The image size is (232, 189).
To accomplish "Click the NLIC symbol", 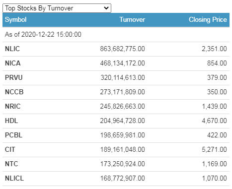I will pos(12,49).
